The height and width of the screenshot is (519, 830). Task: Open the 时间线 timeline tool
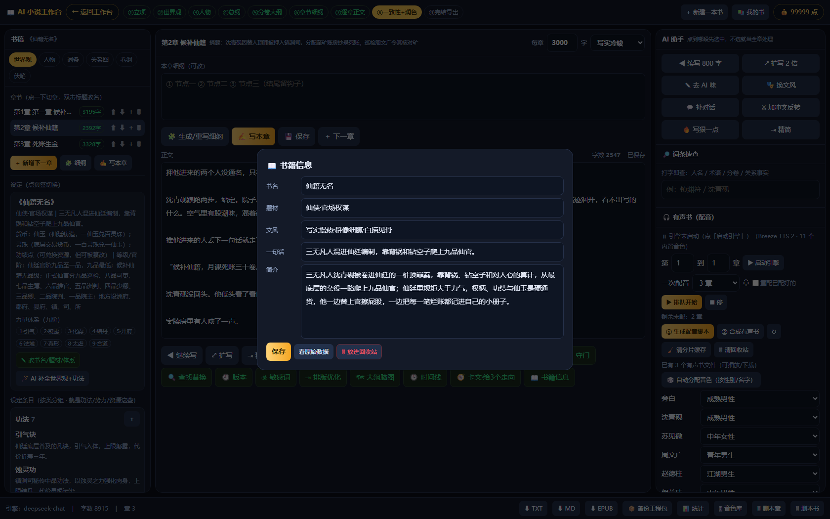pos(425,377)
